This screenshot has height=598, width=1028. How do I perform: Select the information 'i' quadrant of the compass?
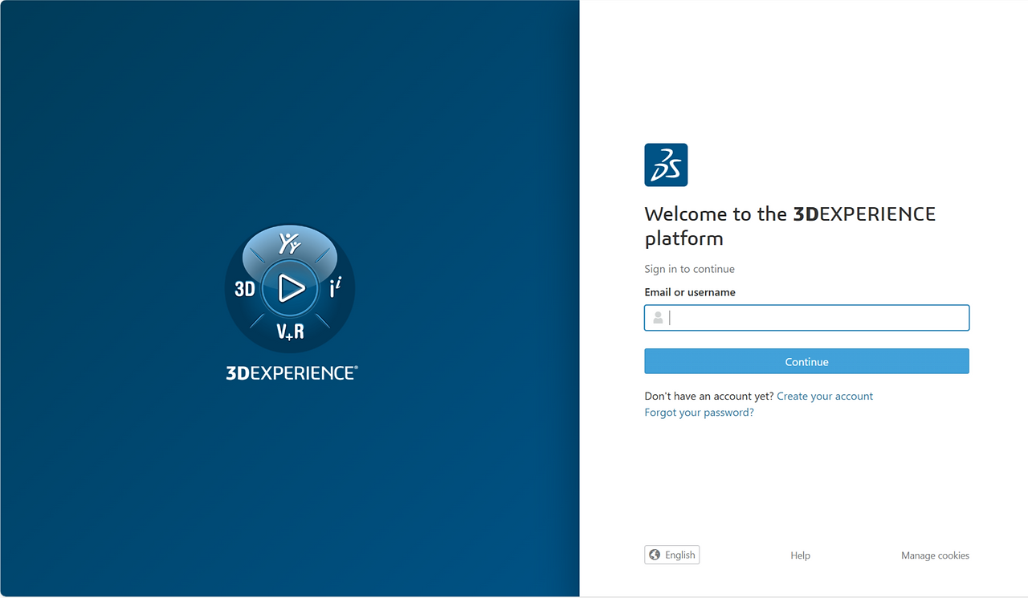pyautogui.click(x=336, y=288)
